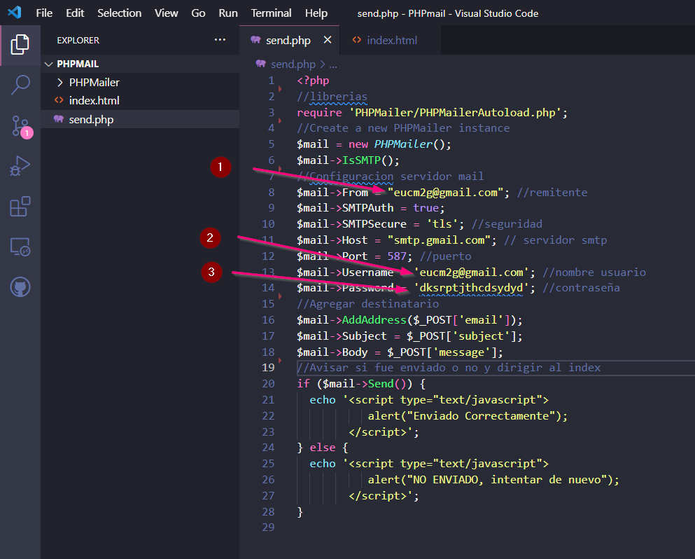Click the '//Create a new PHPMailer instance' comment
This screenshot has width=695, height=559.
[x=403, y=128]
